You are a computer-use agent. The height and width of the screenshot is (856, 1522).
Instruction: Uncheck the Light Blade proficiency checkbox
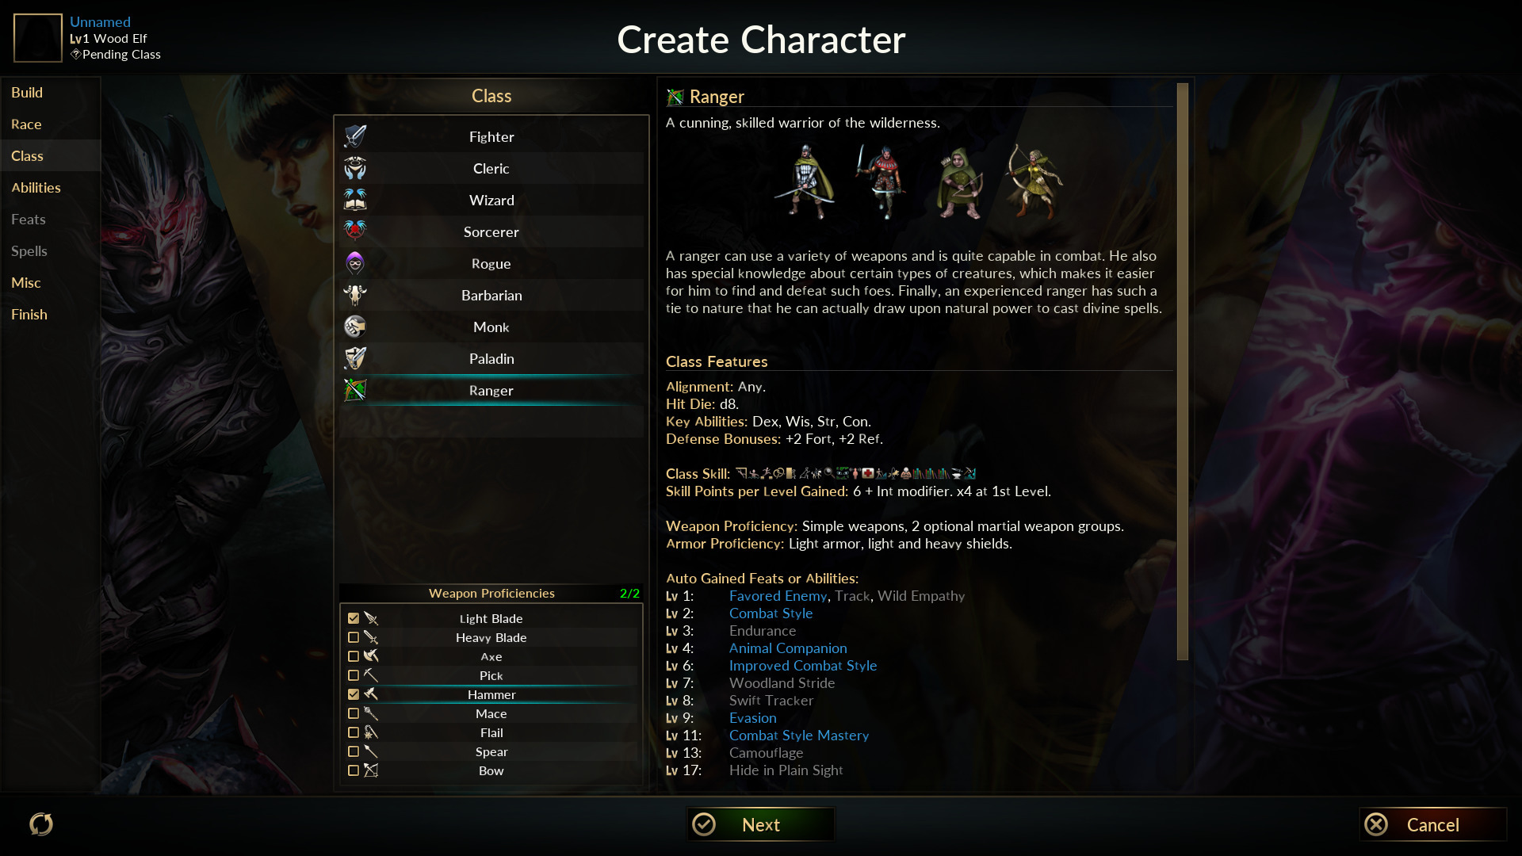click(x=354, y=618)
